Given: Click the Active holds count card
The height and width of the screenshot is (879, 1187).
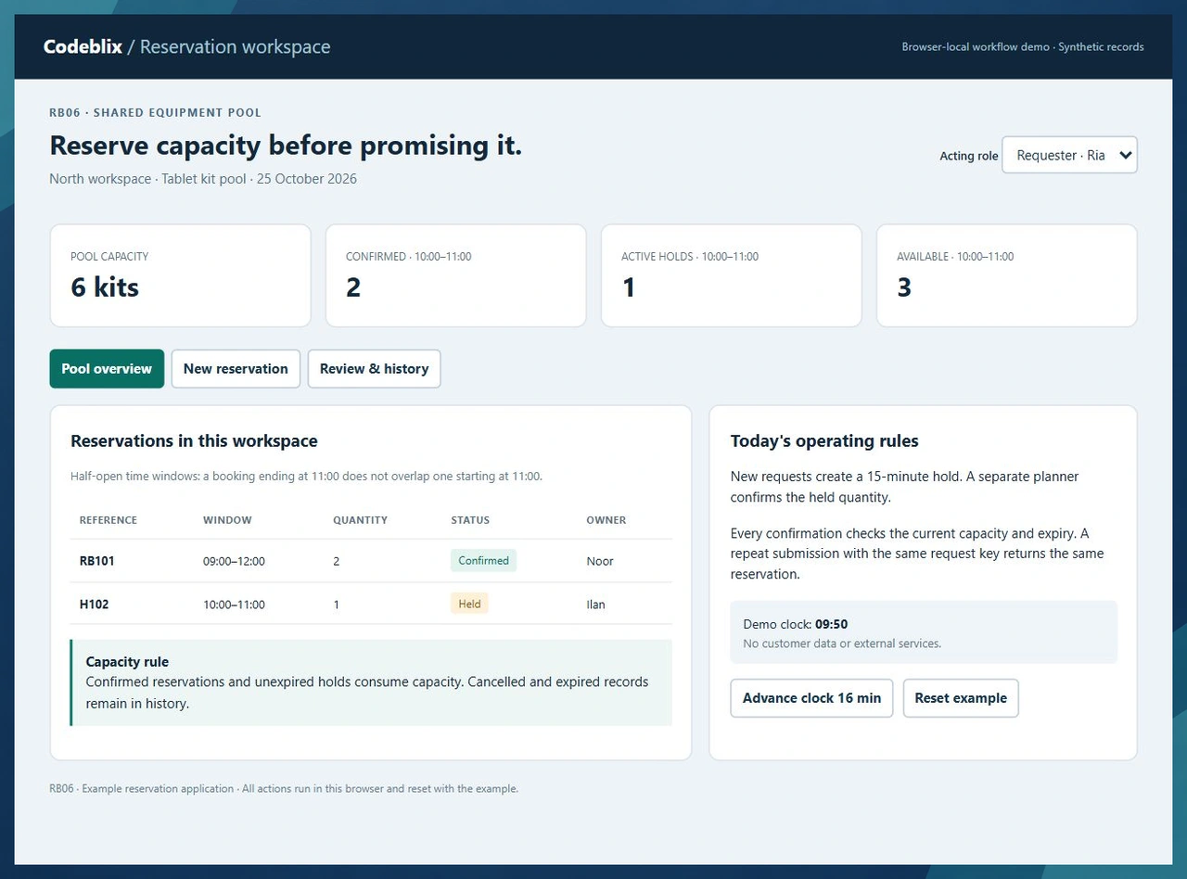Looking at the screenshot, I should pyautogui.click(x=731, y=275).
